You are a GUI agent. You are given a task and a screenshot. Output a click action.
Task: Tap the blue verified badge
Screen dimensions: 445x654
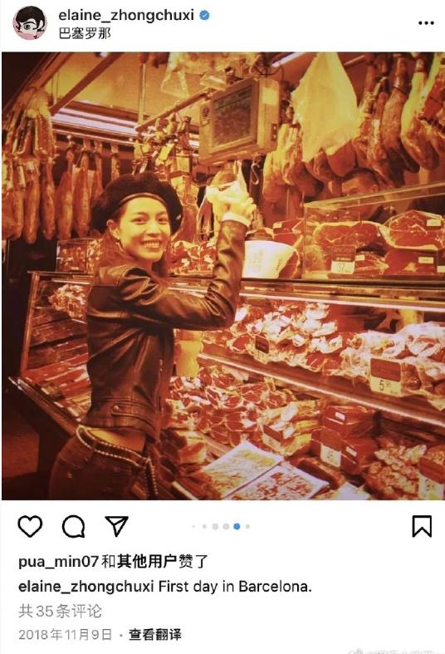pyautogui.click(x=204, y=16)
